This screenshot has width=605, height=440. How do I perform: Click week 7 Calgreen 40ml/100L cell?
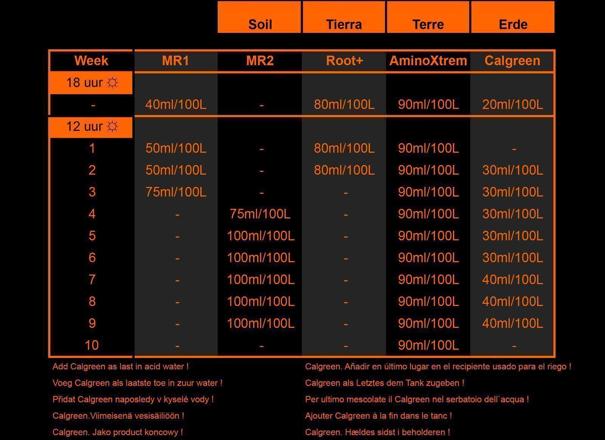pyautogui.click(x=512, y=279)
